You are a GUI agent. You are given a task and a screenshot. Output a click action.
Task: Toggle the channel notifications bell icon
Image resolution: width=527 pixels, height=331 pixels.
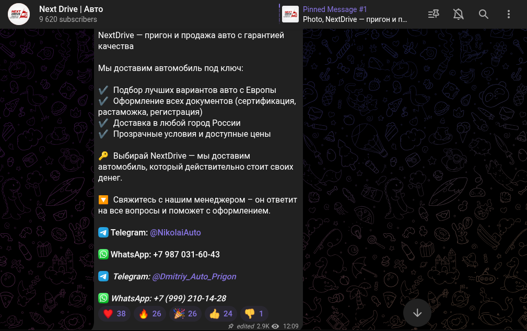pos(459,14)
